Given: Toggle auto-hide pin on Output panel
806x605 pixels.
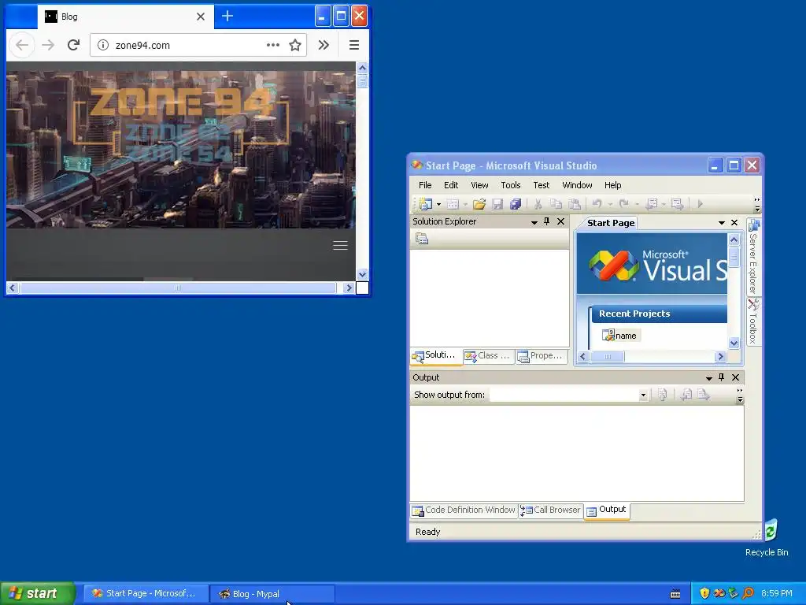Looking at the screenshot, I should tap(722, 377).
